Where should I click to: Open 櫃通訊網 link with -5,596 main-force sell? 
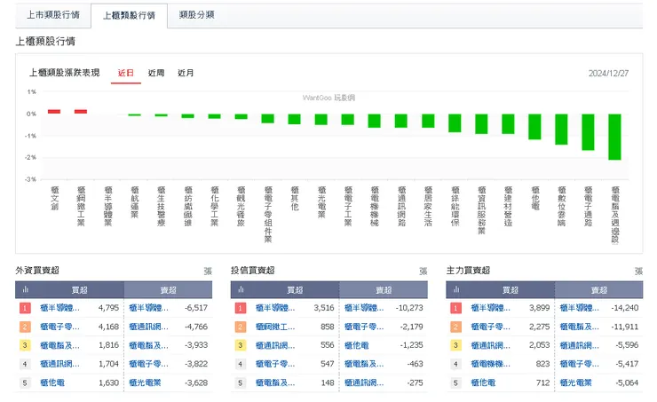click(580, 345)
